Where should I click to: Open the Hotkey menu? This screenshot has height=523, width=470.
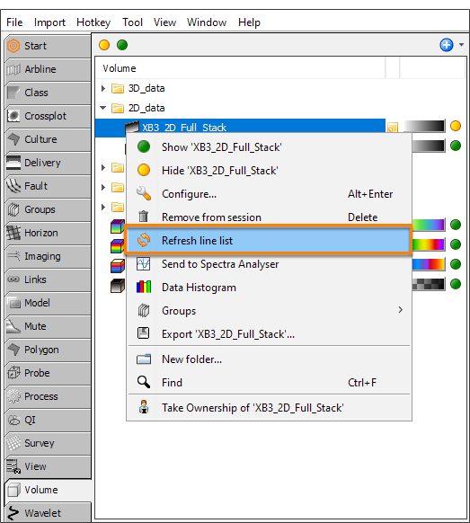[93, 22]
